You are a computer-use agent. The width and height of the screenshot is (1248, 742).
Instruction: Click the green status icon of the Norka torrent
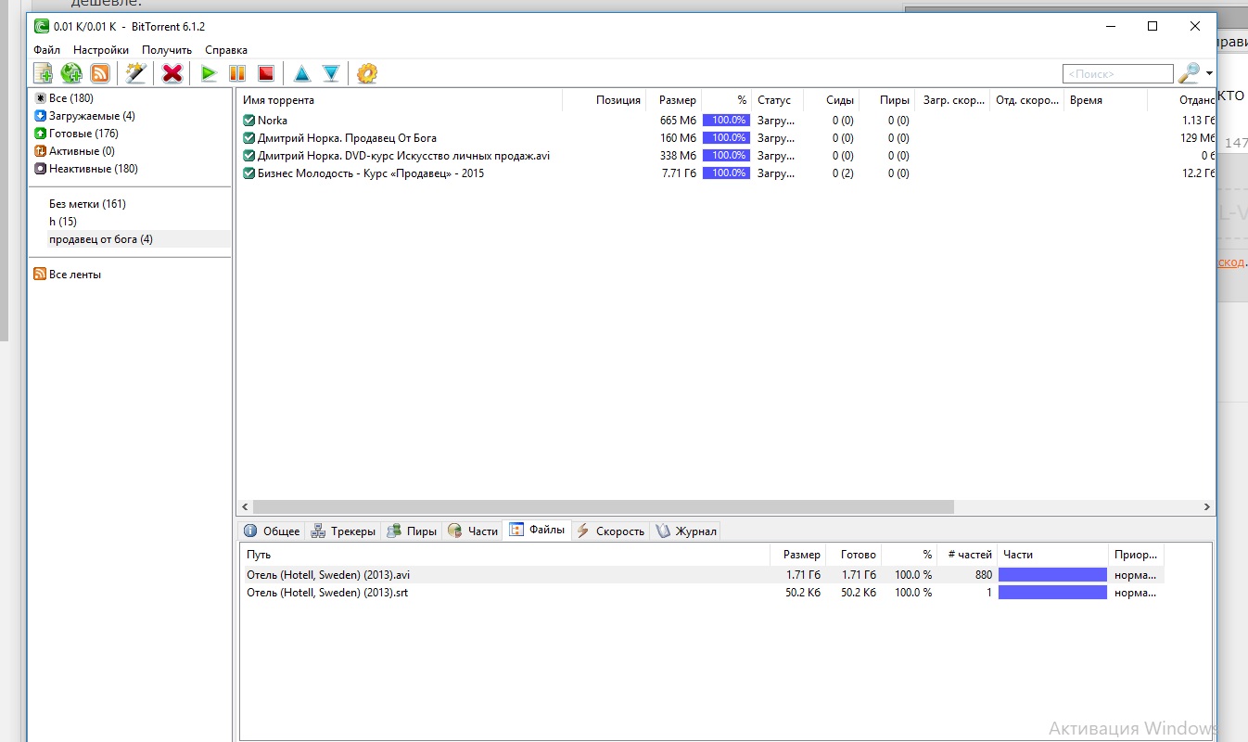(248, 121)
